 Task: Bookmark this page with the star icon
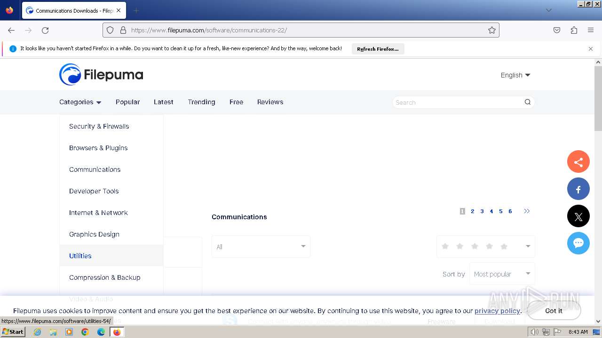pyautogui.click(x=492, y=30)
